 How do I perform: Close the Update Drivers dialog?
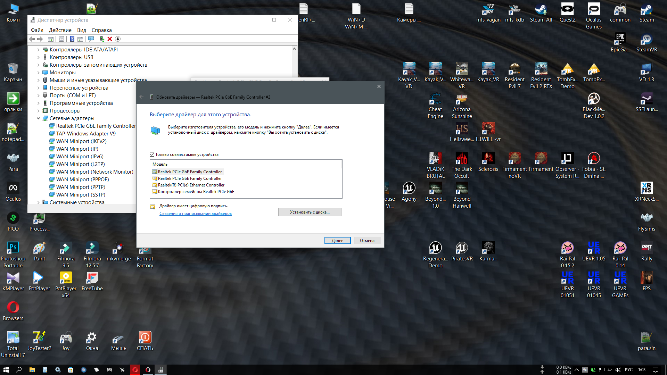pos(379,86)
